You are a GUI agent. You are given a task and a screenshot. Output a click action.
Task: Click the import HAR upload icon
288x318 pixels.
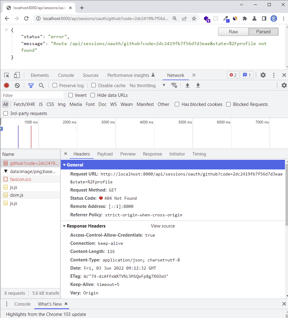pyautogui.click(x=187, y=86)
